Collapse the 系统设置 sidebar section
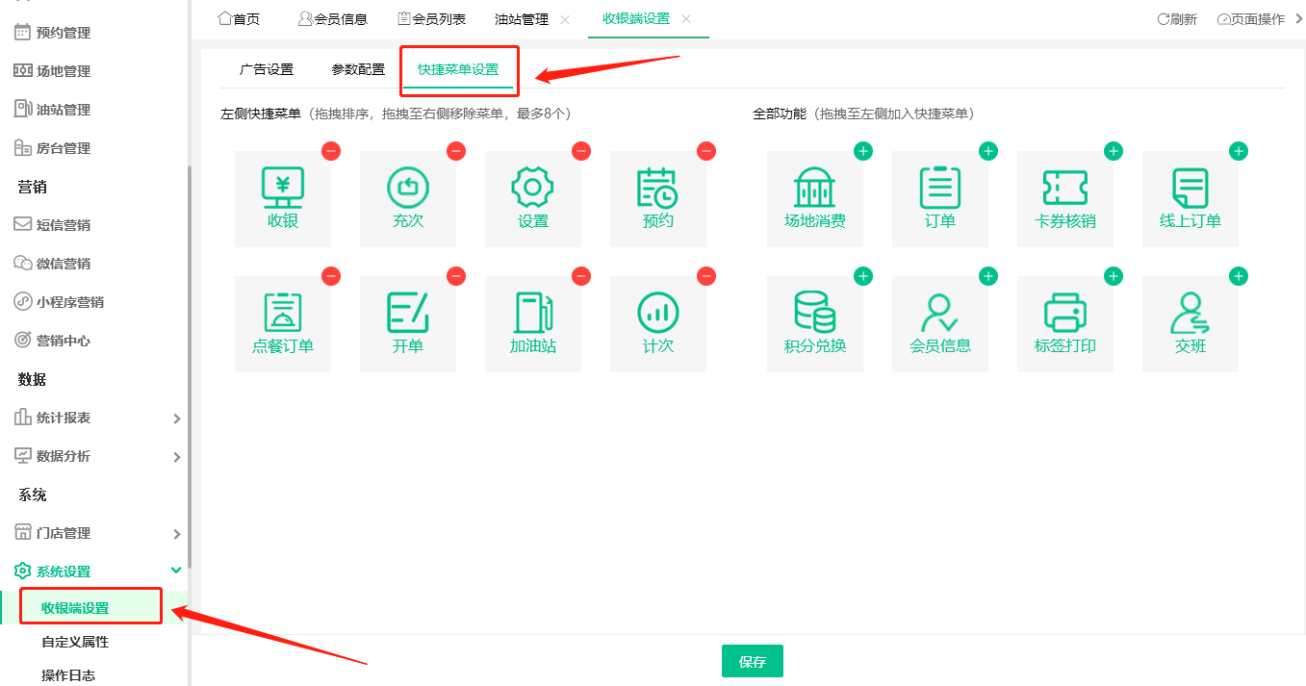 tap(93, 570)
